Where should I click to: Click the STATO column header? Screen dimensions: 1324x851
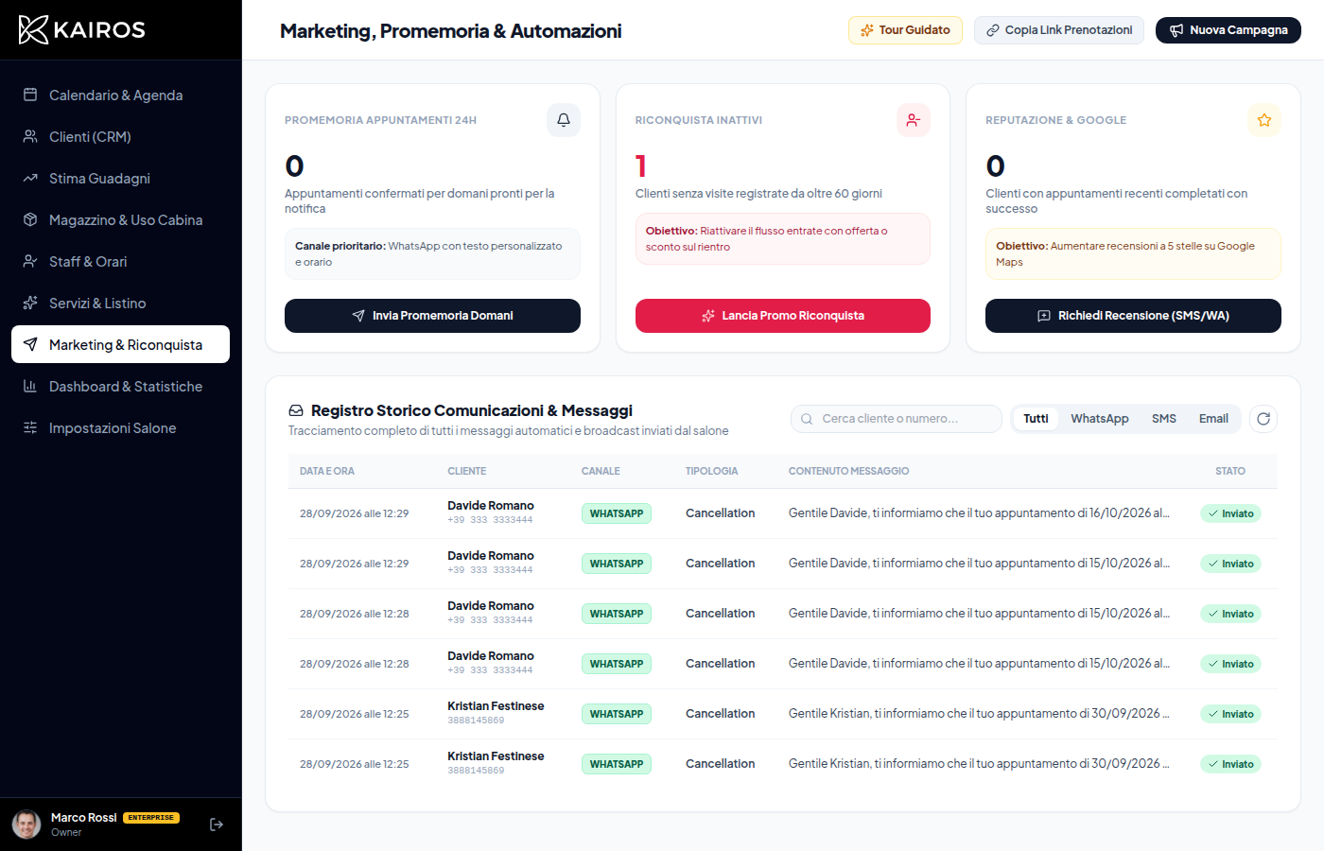click(x=1230, y=471)
